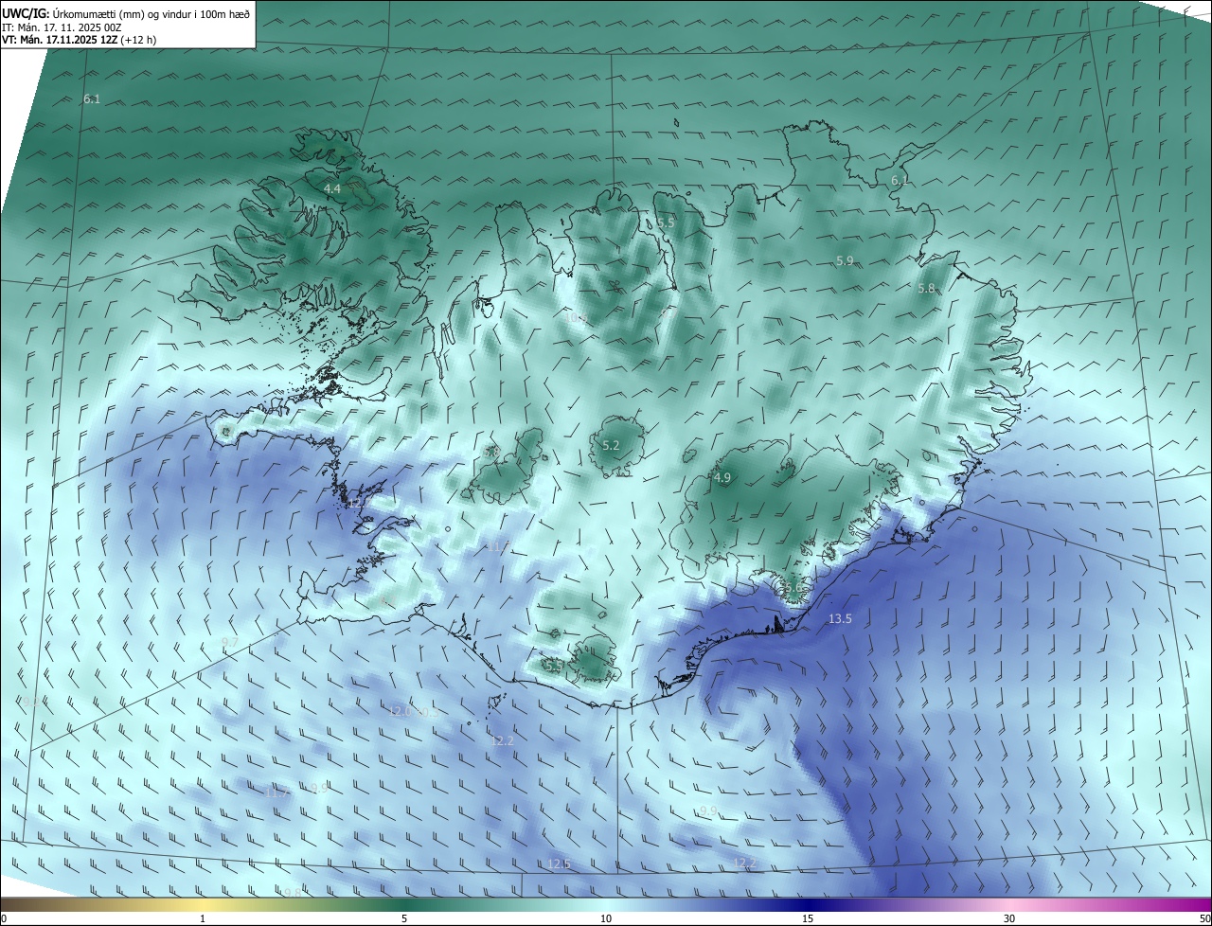Click the 4.4 value label on the Westfjords
Screen dimensions: 1212x926
(x=332, y=189)
